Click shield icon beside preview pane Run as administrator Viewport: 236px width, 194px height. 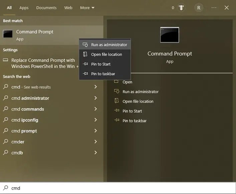point(116,91)
